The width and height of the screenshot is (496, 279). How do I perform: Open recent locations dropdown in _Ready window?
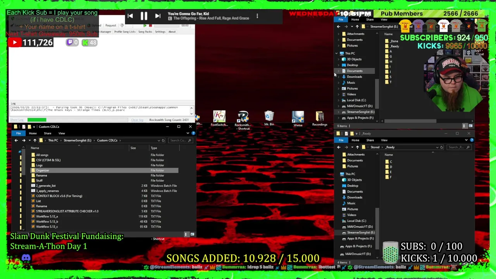pyautogui.click(x=352, y=147)
